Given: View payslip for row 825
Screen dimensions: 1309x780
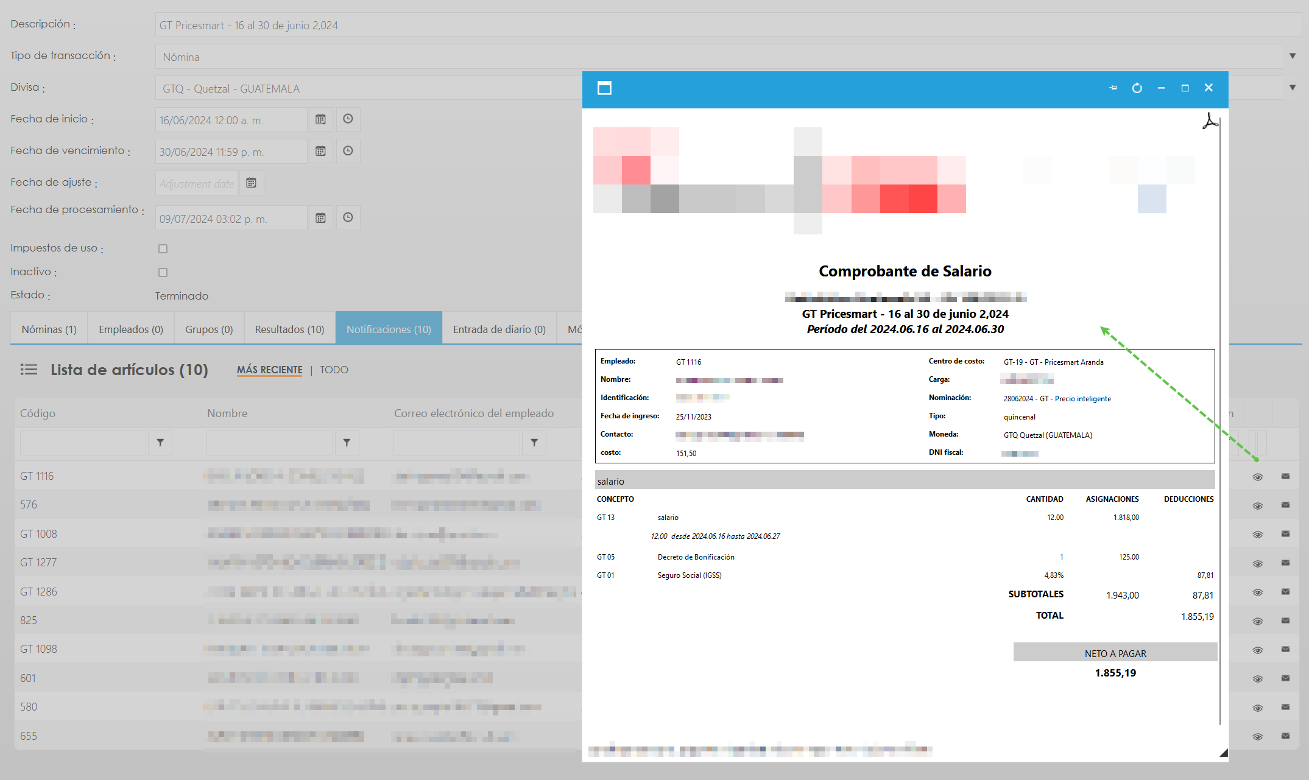Looking at the screenshot, I should point(1258,621).
